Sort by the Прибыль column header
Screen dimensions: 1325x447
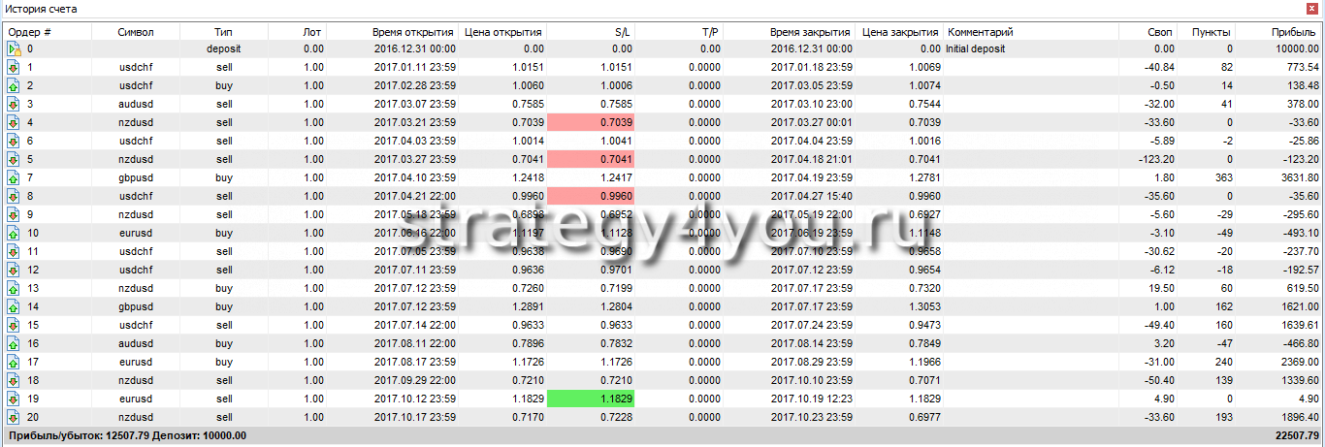click(1293, 32)
